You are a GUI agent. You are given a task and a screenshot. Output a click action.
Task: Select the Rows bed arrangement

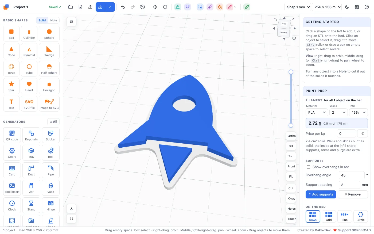tap(313, 216)
